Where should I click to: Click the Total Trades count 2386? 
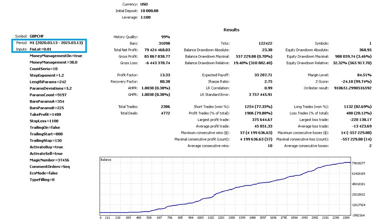(165, 106)
